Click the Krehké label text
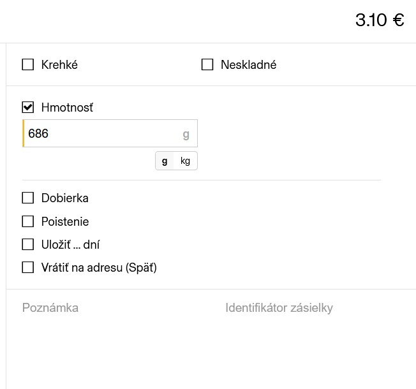The height and width of the screenshot is (389, 416). (59, 64)
